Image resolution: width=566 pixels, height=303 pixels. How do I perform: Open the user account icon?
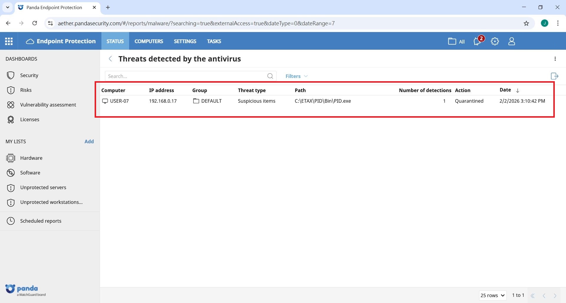[511, 41]
